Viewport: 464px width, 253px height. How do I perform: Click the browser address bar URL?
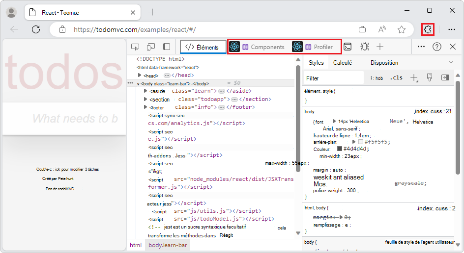tap(135, 29)
